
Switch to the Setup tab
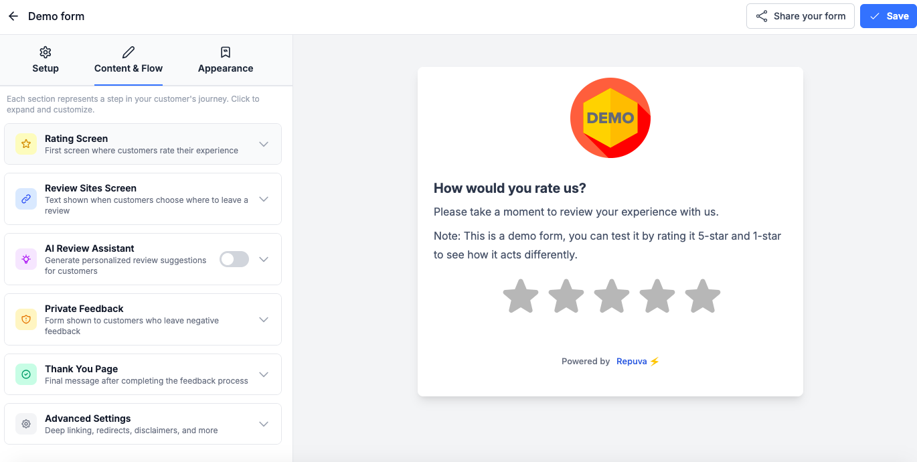pos(46,60)
